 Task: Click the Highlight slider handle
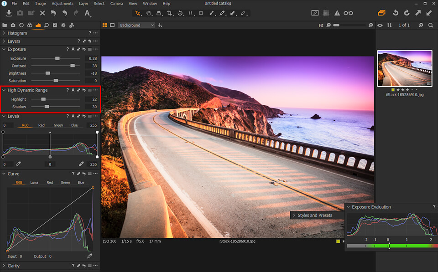(44, 99)
